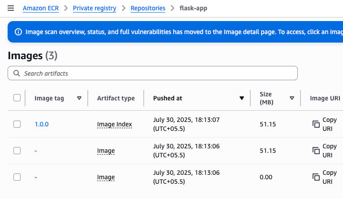Select checkbox for untagged 51.15 MB image
Screen dimensions: 343x199
point(17,151)
